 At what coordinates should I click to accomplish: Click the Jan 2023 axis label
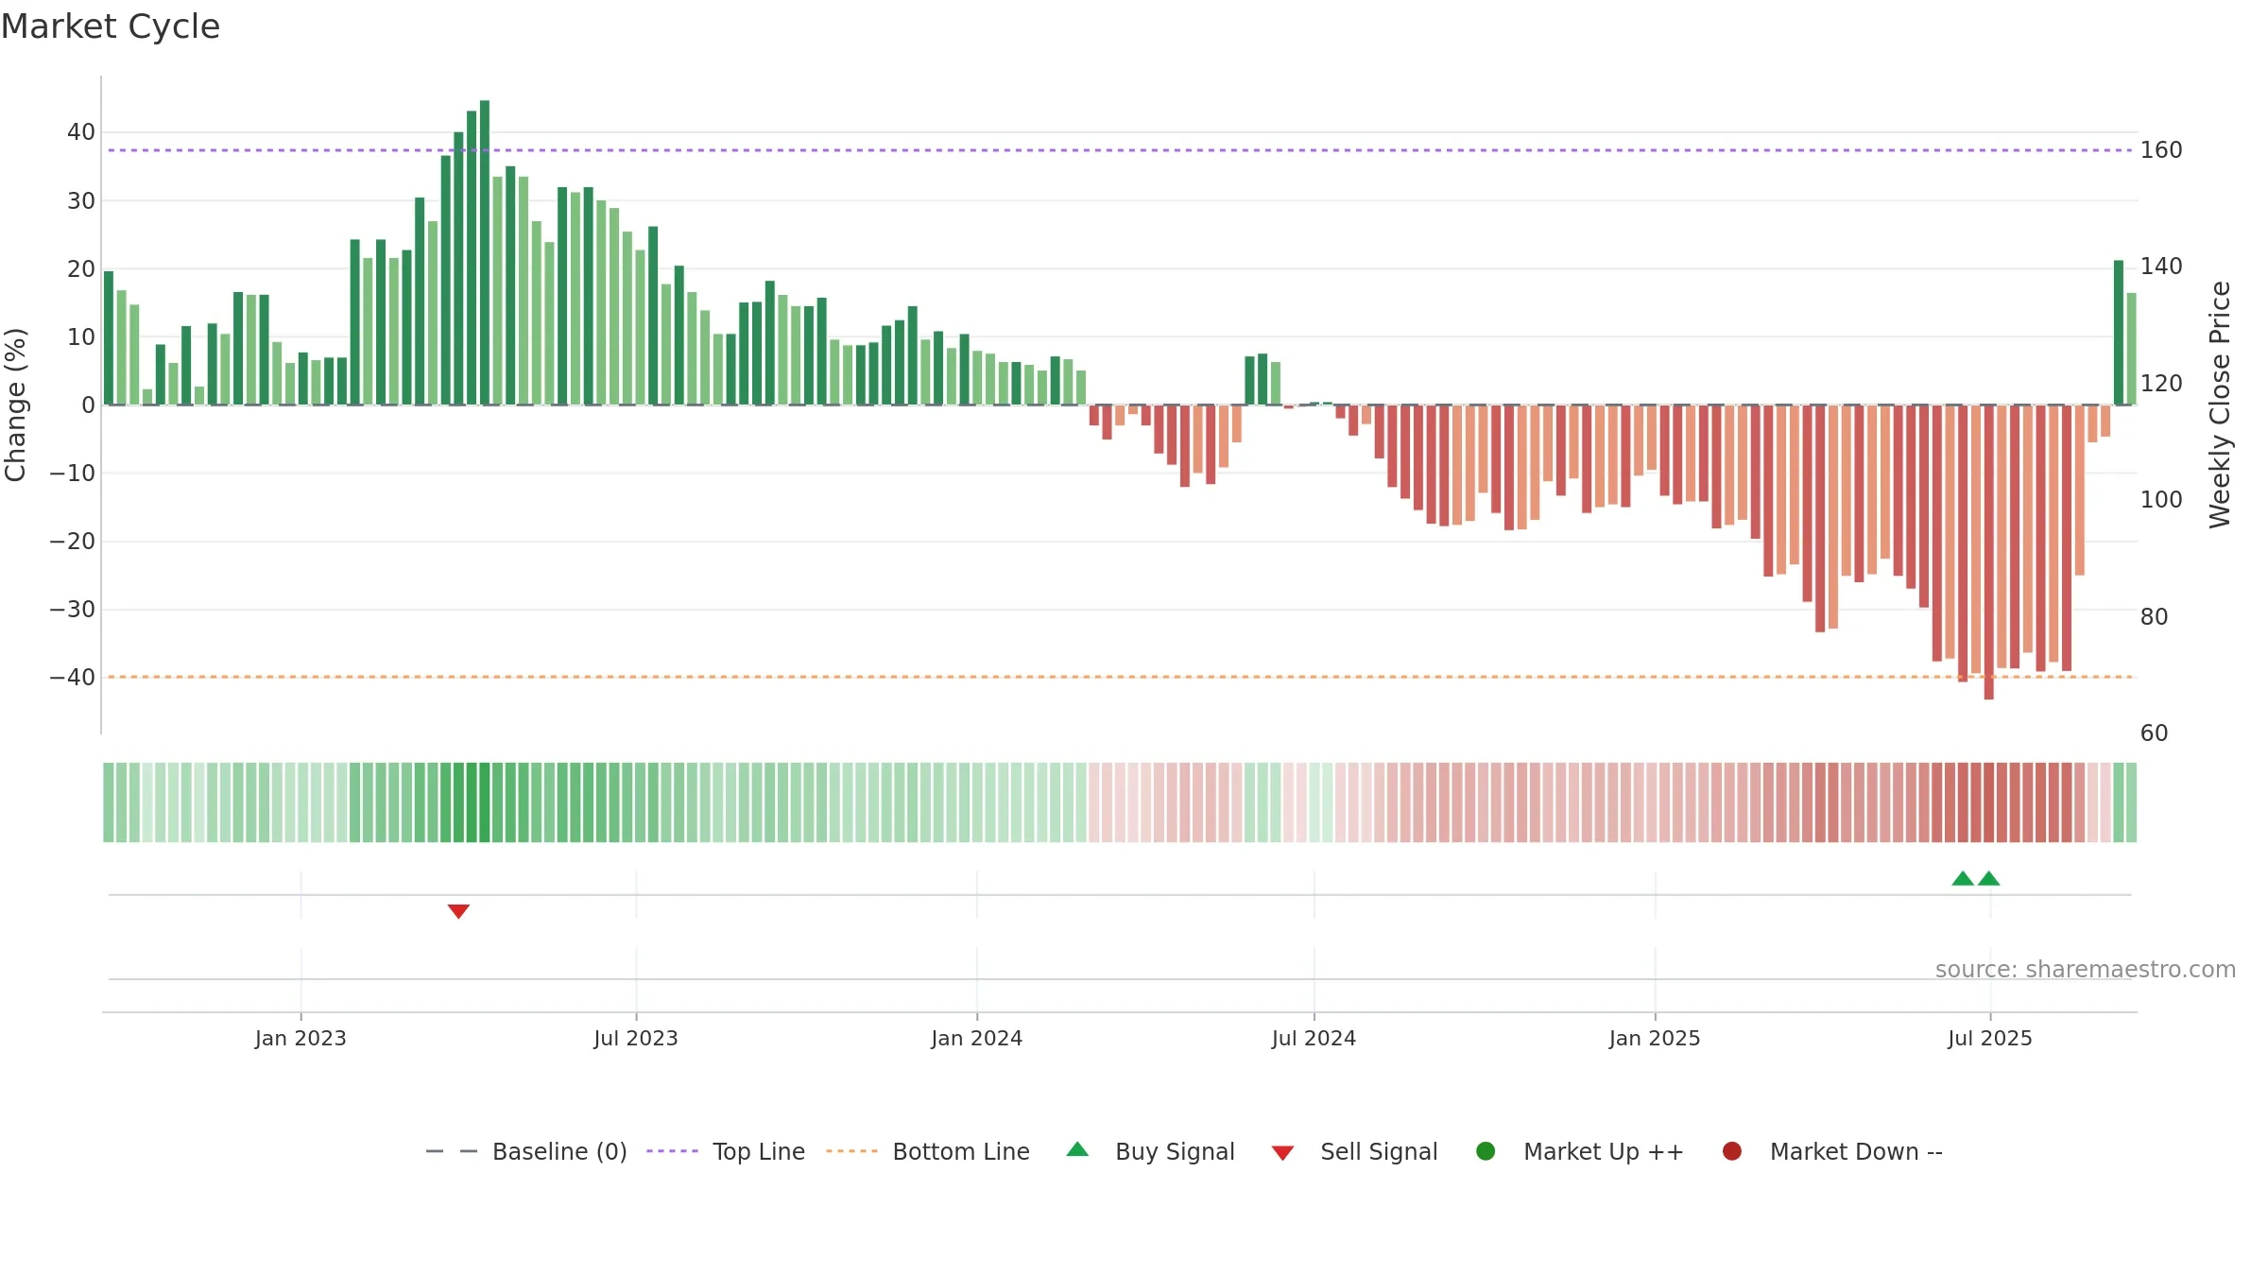(301, 1038)
